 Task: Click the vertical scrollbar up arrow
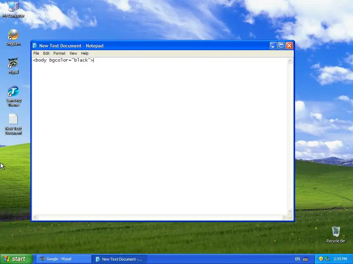pos(290,60)
